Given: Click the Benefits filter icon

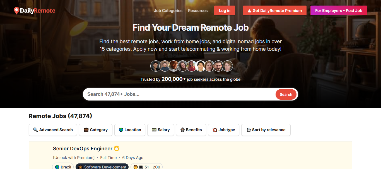Looking at the screenshot, I should pos(183,130).
